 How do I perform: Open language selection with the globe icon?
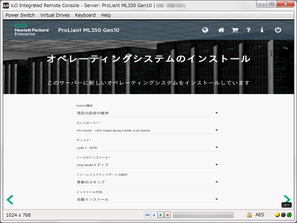click(x=205, y=30)
